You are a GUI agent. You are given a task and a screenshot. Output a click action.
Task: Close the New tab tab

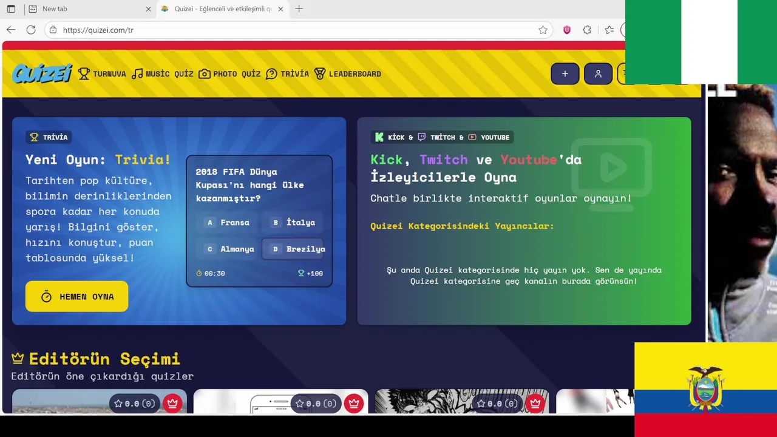(148, 9)
